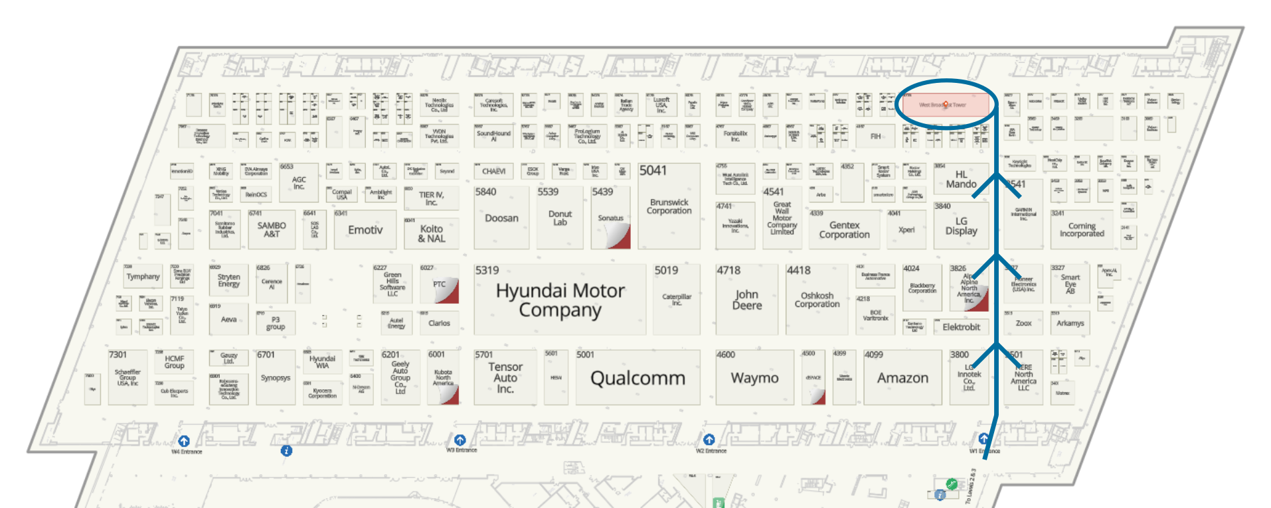Select the Emotiv booth
Viewport: 1271px width, 508px height.
click(365, 229)
